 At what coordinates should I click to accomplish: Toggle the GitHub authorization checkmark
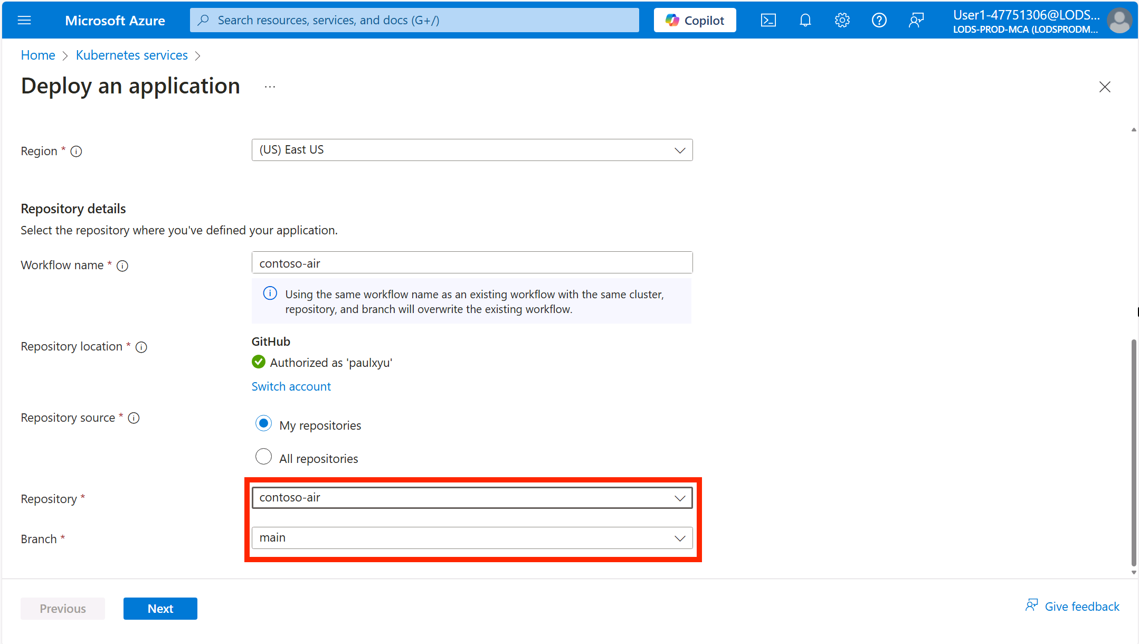(x=258, y=362)
